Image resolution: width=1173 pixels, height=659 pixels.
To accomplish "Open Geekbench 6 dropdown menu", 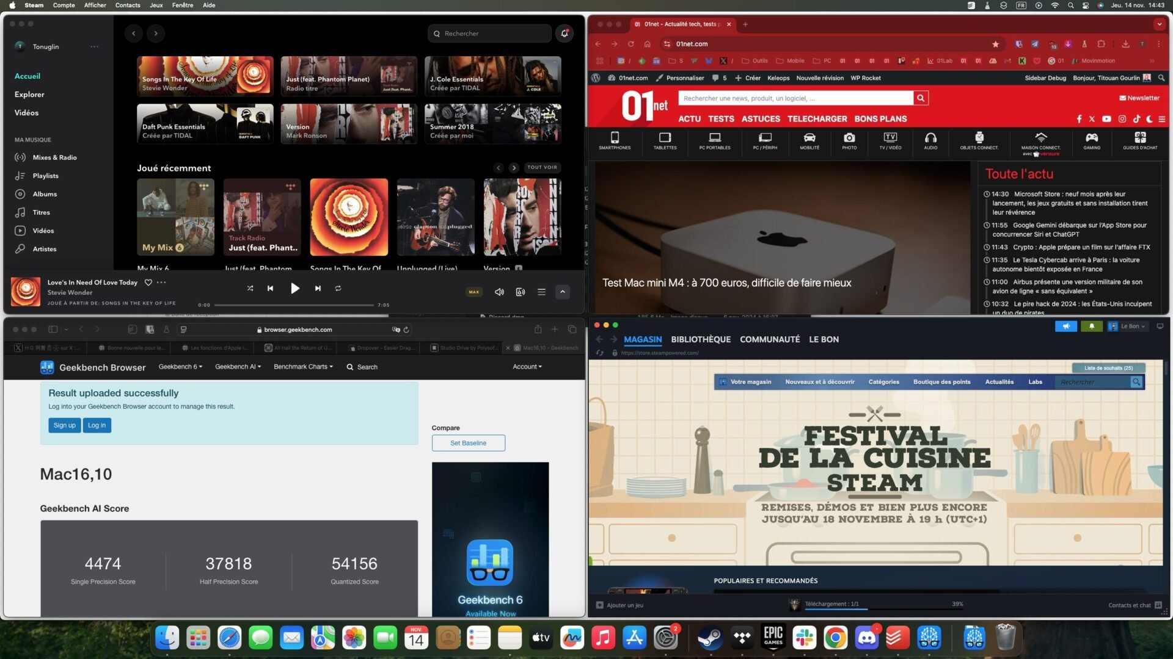I will click(180, 367).
